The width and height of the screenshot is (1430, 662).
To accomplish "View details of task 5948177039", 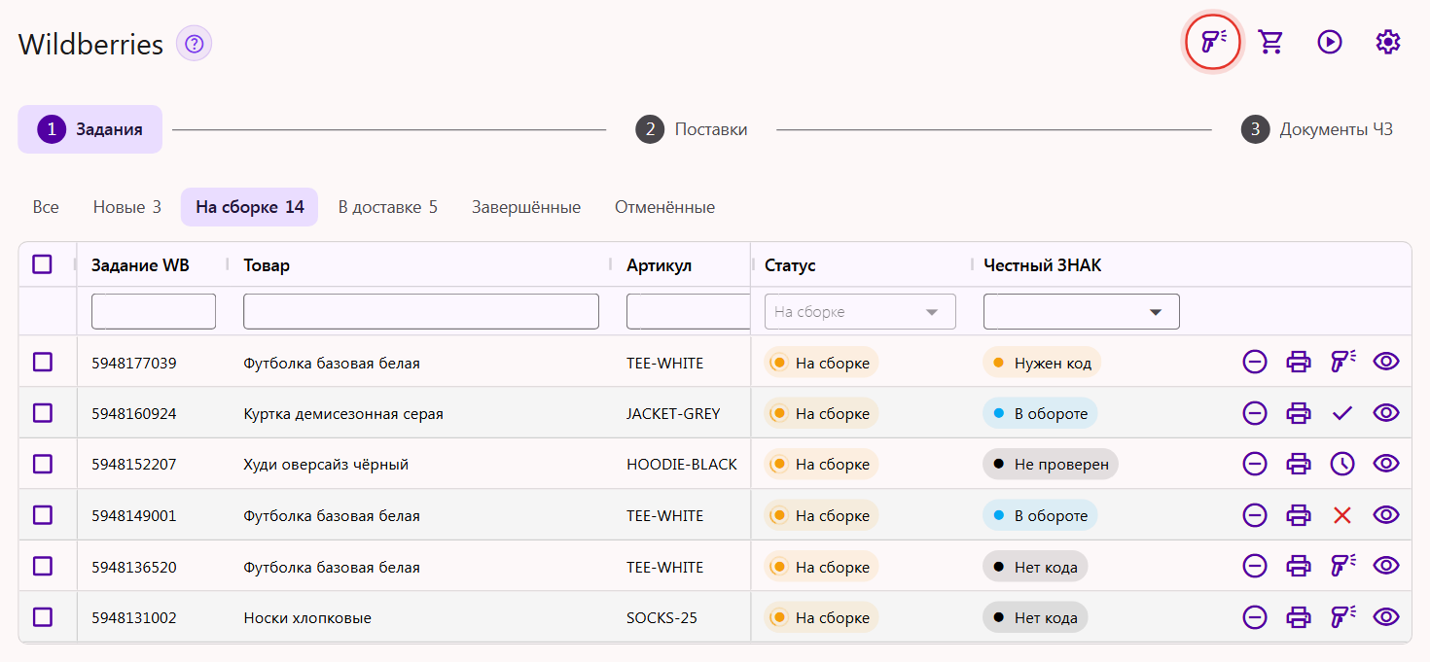I will coord(1386,362).
